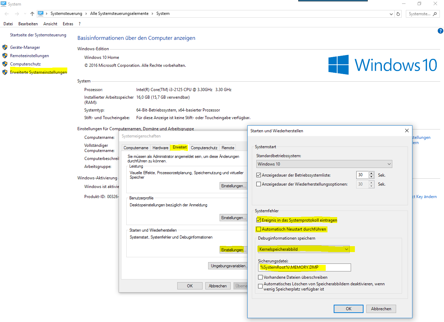Click the Windows 10 Home edition text
This screenshot has height=322, width=444.
[x=102, y=57]
